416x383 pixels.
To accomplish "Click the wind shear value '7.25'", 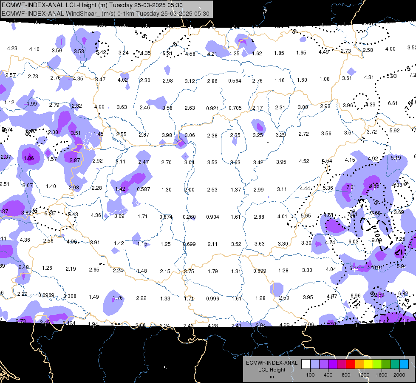I will click(x=400, y=239).
